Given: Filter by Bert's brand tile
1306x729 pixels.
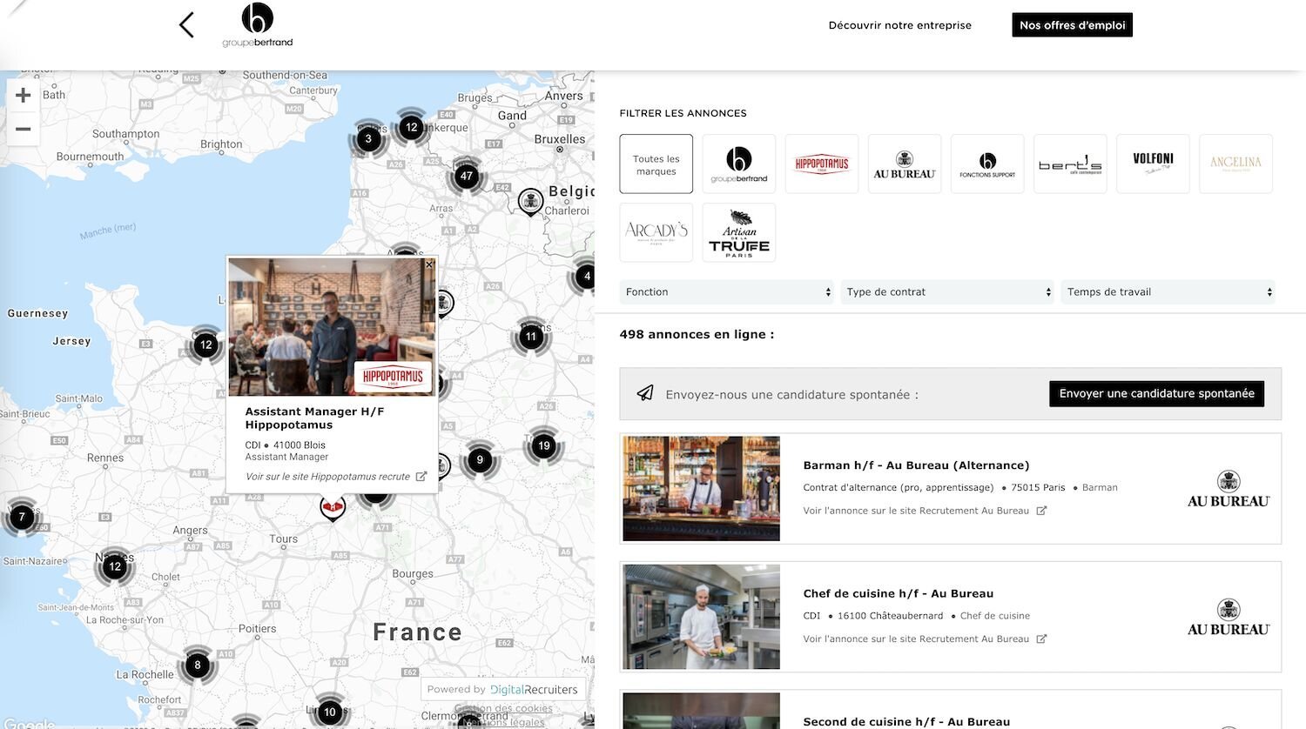Looking at the screenshot, I should pos(1070,164).
